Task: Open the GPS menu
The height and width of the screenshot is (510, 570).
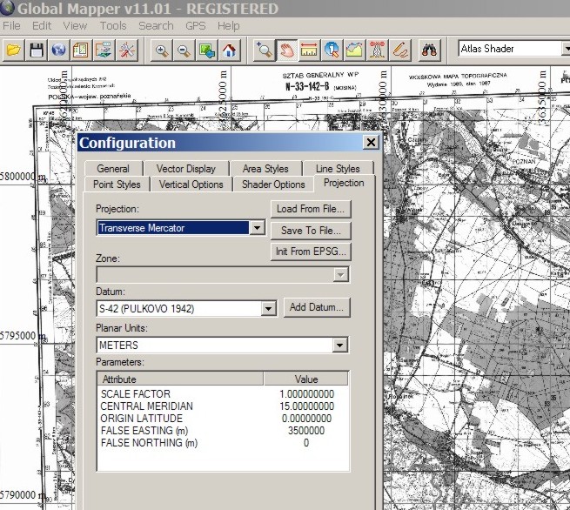Action: [x=196, y=26]
